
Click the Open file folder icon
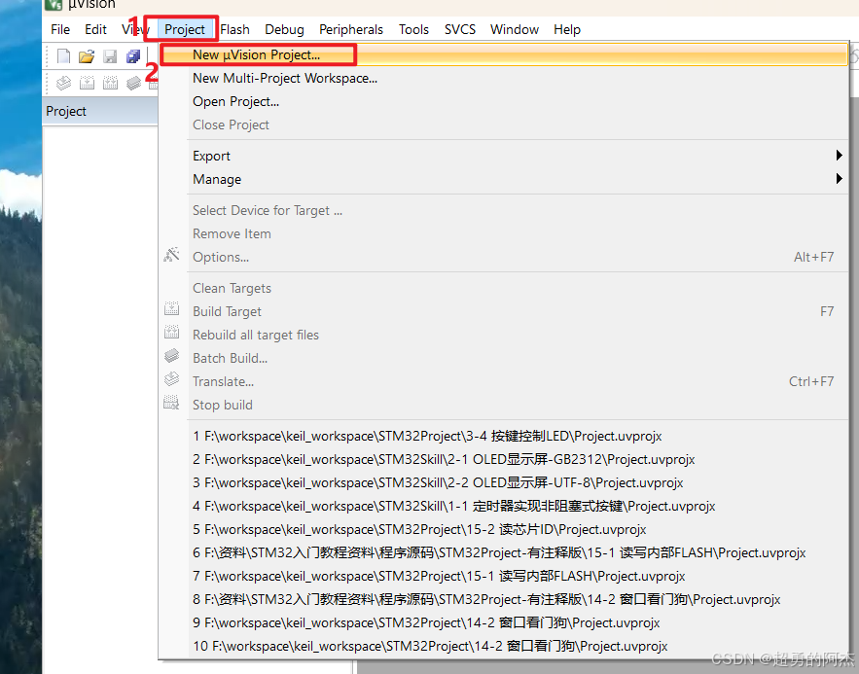[87, 55]
